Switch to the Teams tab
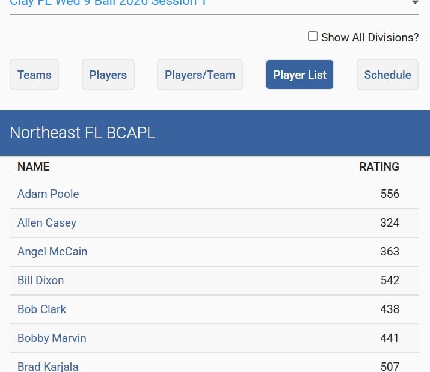This screenshot has width=430, height=372. click(34, 75)
